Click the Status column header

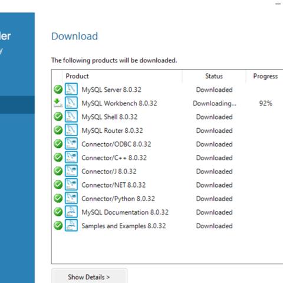click(x=214, y=76)
